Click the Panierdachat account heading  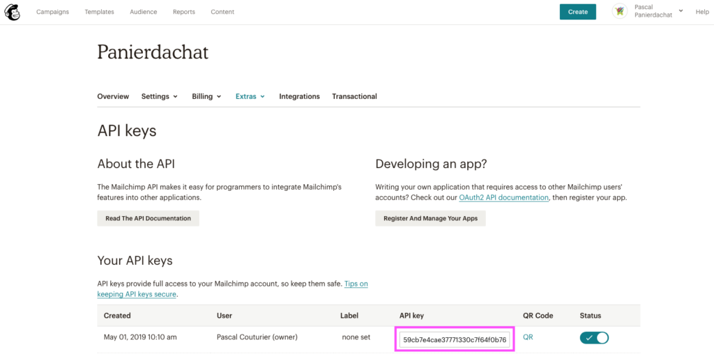point(153,52)
